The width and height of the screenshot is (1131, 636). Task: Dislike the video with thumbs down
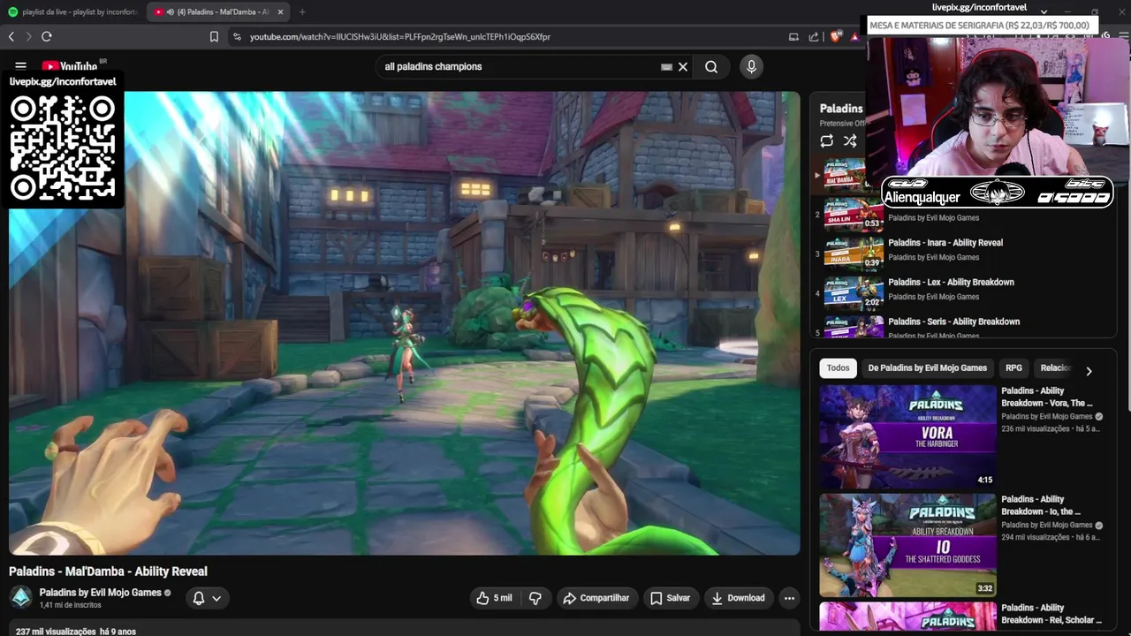535,598
